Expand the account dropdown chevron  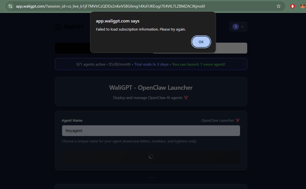coord(242,27)
